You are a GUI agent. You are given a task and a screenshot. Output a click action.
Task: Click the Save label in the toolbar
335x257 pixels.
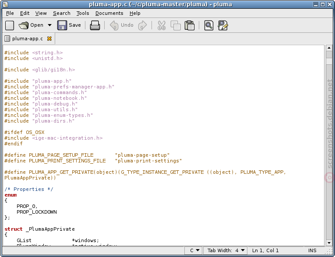(x=75, y=25)
